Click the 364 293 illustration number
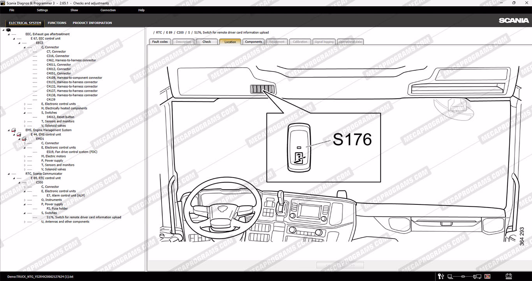This screenshot has width=532, height=281. (522, 236)
